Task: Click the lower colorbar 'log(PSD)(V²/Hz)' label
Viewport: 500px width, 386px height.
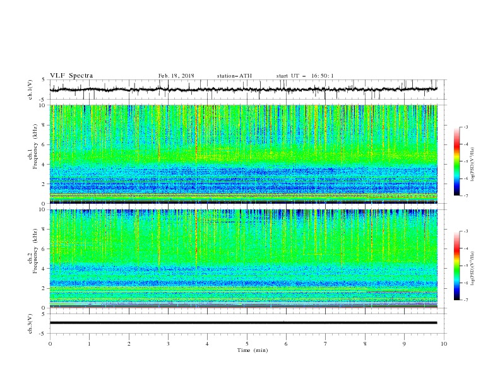Action: [x=472, y=269]
